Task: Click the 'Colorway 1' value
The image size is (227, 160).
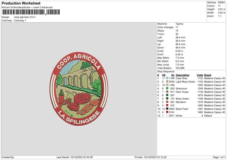Action: [20, 20]
